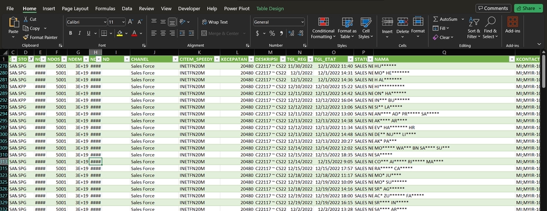Enable Wrap Text
The image size is (547, 211).
pos(215,22)
